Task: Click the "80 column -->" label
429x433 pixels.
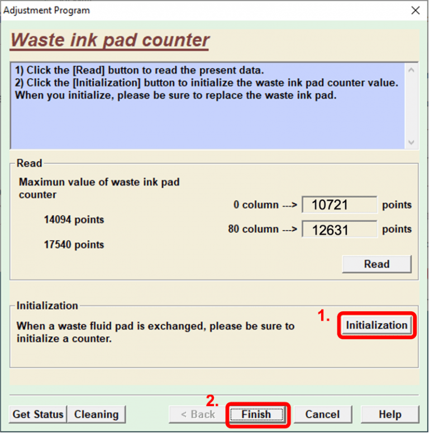Action: (263, 229)
